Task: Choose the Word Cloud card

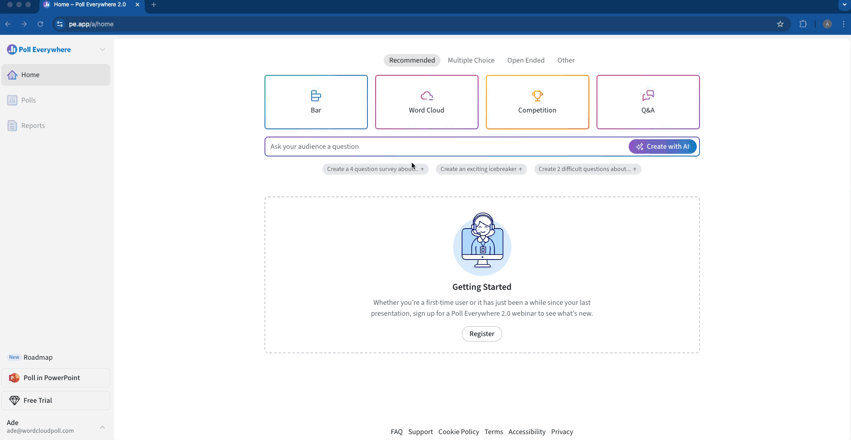Action: 427,102
